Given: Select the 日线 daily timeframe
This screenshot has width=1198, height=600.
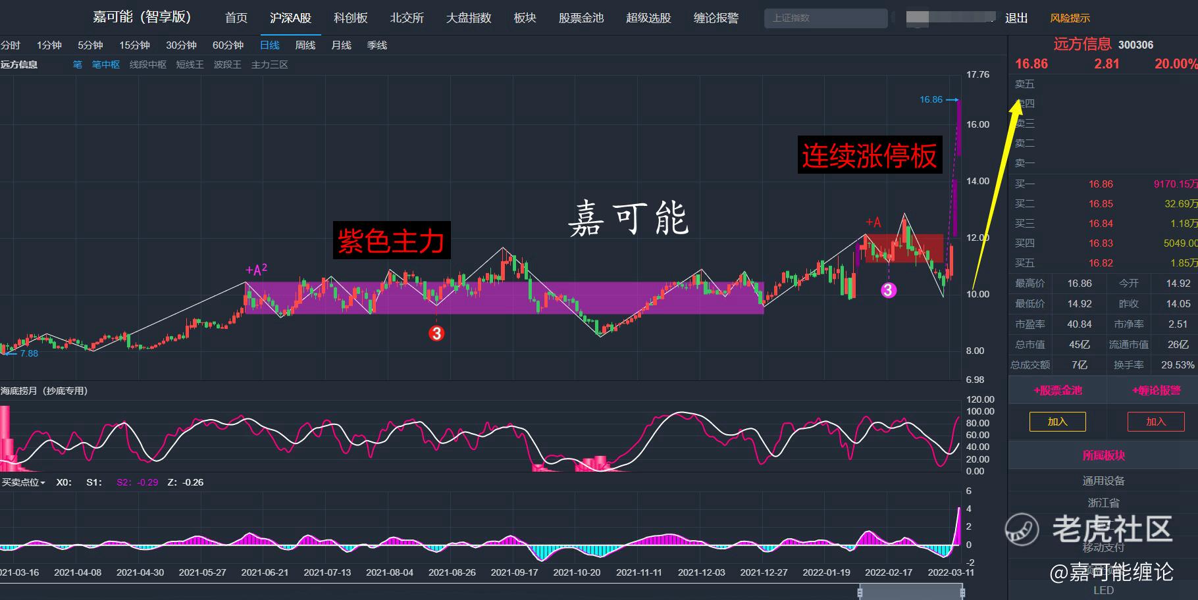Looking at the screenshot, I should [270, 45].
